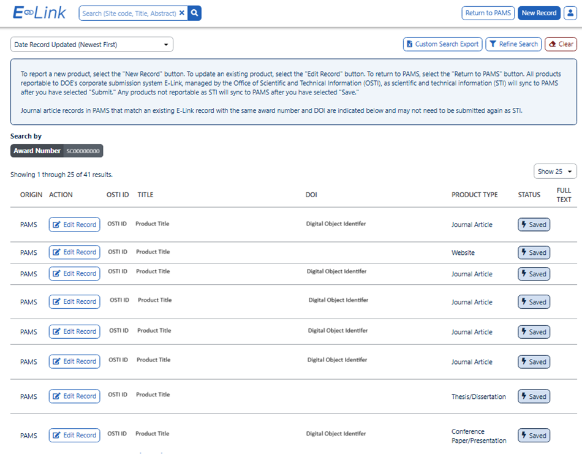The height and width of the screenshot is (457, 582).
Task: Open the user profile icon menu
Action: [x=569, y=13]
